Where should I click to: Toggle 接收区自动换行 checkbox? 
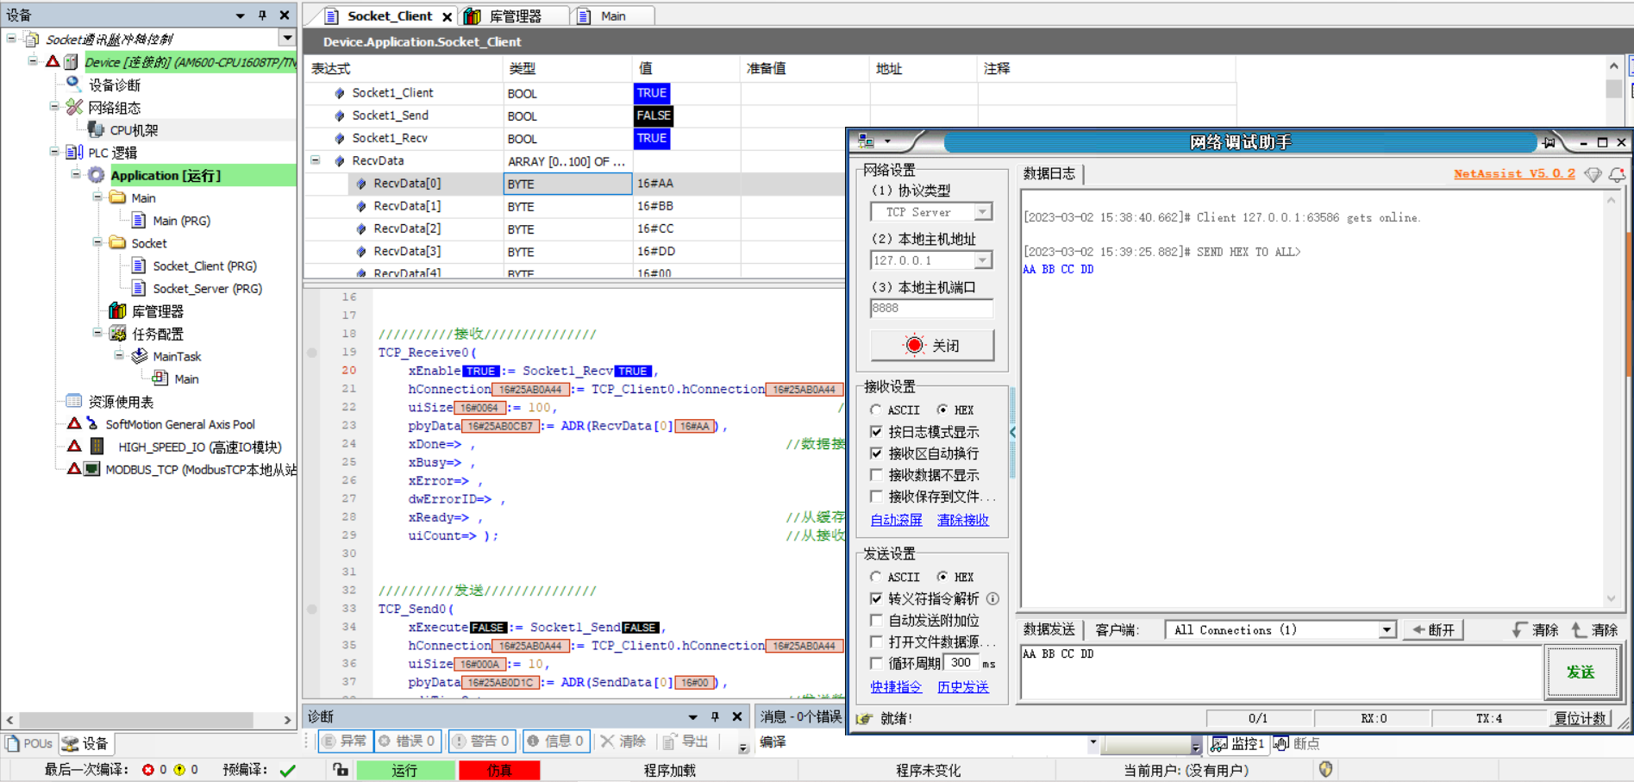(x=876, y=453)
